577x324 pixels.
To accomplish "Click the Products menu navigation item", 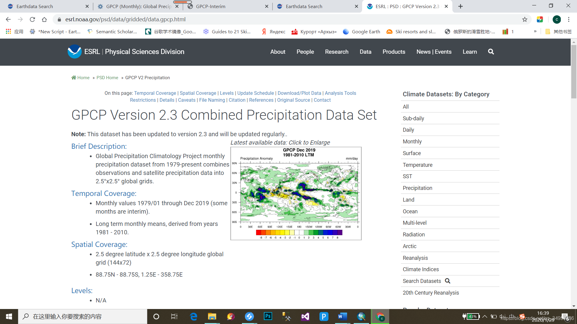I will [x=393, y=52].
